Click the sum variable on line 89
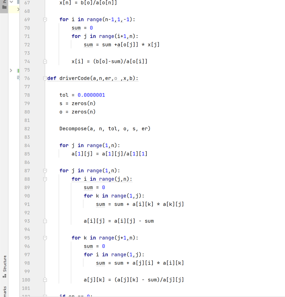Screen dimensions: 285x297 coord(88,187)
